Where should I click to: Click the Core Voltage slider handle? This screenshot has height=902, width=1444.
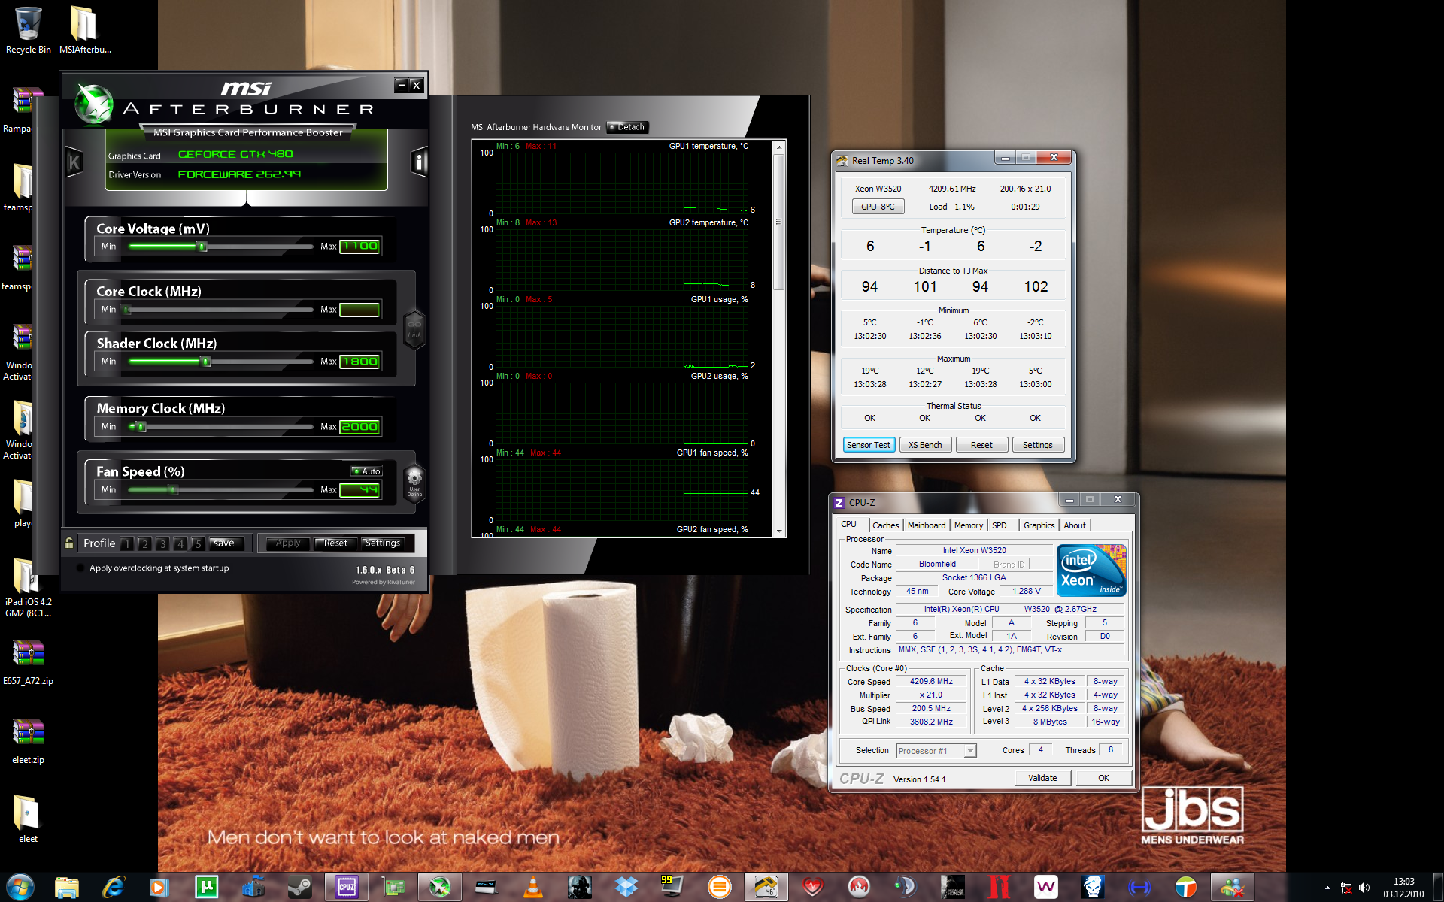[x=202, y=246]
